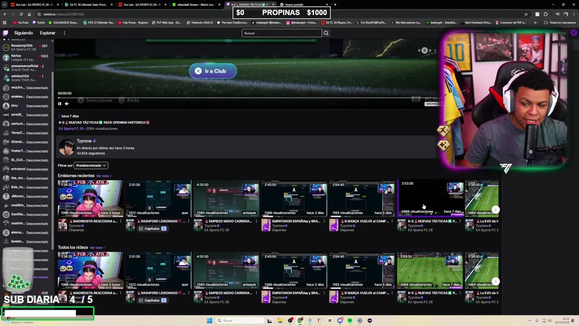Switch to the Nueva pestaña browser tab

tap(304, 5)
